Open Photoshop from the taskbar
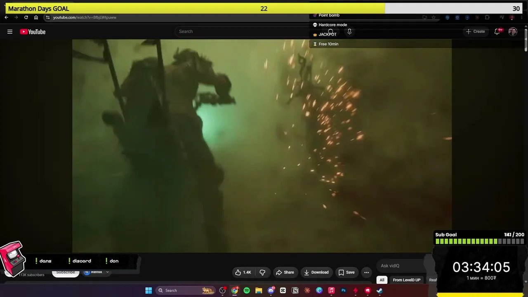The height and width of the screenshot is (297, 528). coord(343,290)
